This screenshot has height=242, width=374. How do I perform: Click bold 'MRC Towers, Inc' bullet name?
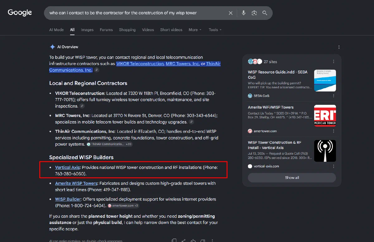point(72,115)
